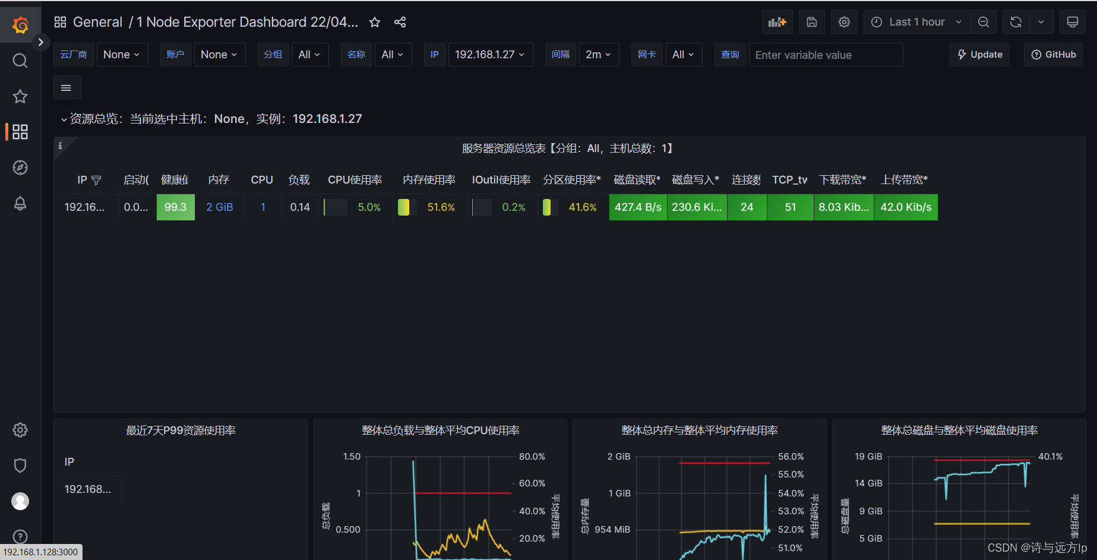1097x560 pixels.
Task: Open the 192.168.1.27 IP dropdown
Action: (x=491, y=54)
